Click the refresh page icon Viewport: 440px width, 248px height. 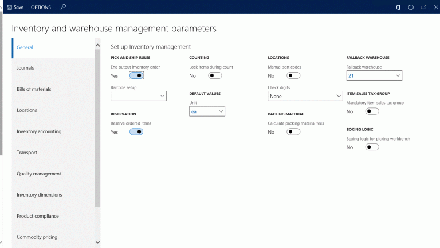point(411,7)
